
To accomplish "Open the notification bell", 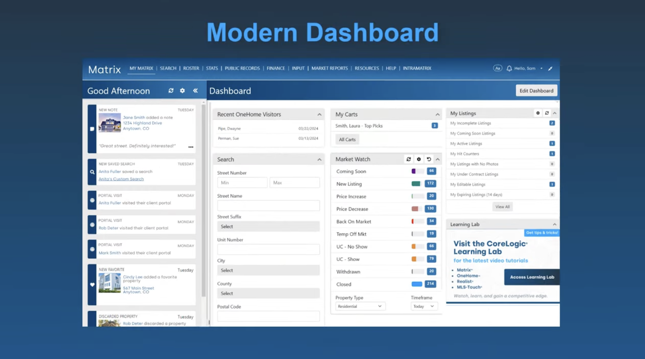I will (509, 68).
